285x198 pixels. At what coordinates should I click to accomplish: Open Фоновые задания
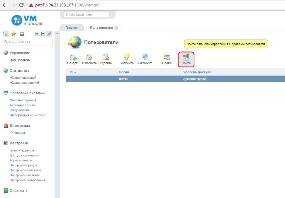pos(23,100)
